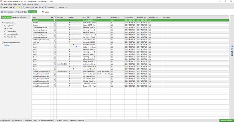Open the Help menu
The height and width of the screenshot is (122, 234).
(36, 4)
